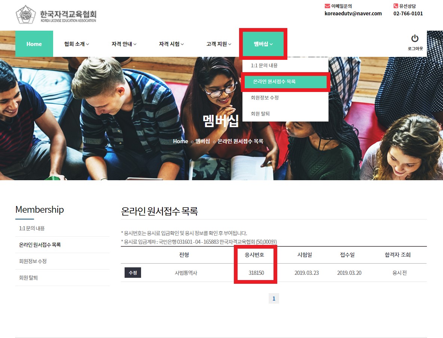The width and height of the screenshot is (443, 338).
Task: Open the 멤버십 dropdown menu
Action: click(263, 44)
